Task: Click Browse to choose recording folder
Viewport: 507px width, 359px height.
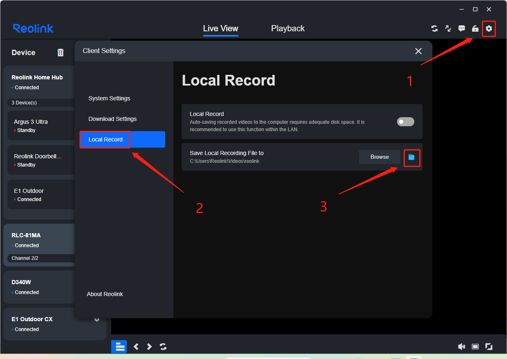Action: coord(380,157)
